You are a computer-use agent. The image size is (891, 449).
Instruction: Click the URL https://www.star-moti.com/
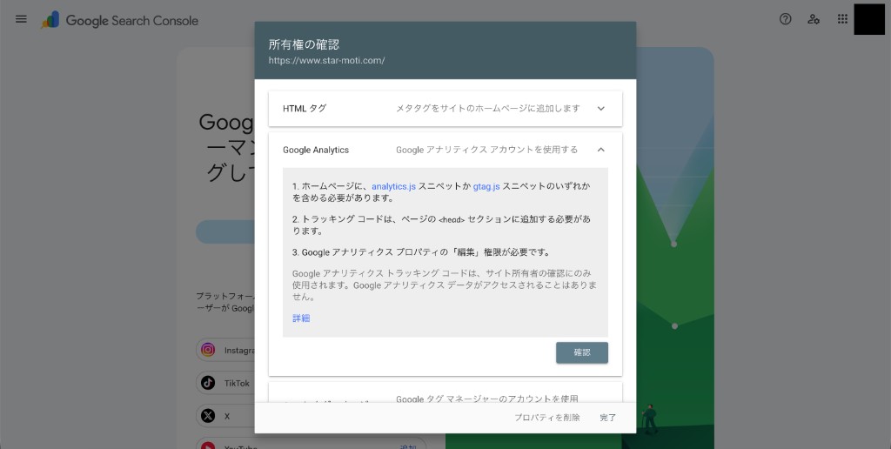327,60
